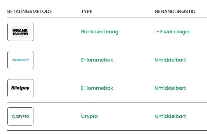Click the three-bar symbol in Bank Transfer logo
Image resolution: width=207 pixels, height=134 pixels.
pos(14,31)
